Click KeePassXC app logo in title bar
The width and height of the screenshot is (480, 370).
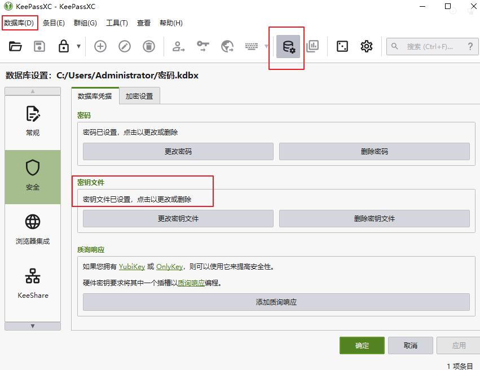[x=8, y=6]
